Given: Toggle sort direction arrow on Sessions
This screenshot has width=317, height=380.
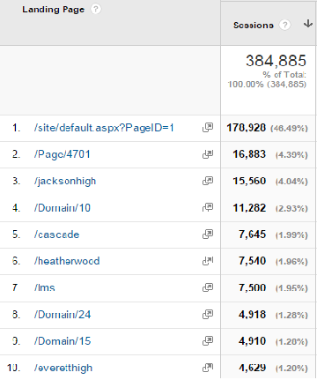Looking at the screenshot, I should pos(308,24).
